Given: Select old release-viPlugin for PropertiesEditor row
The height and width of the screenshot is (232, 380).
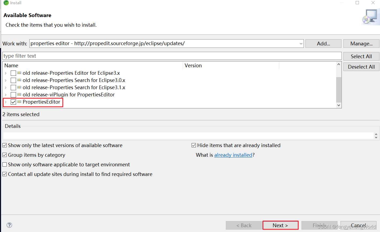Looking at the screenshot, I should tap(69, 95).
